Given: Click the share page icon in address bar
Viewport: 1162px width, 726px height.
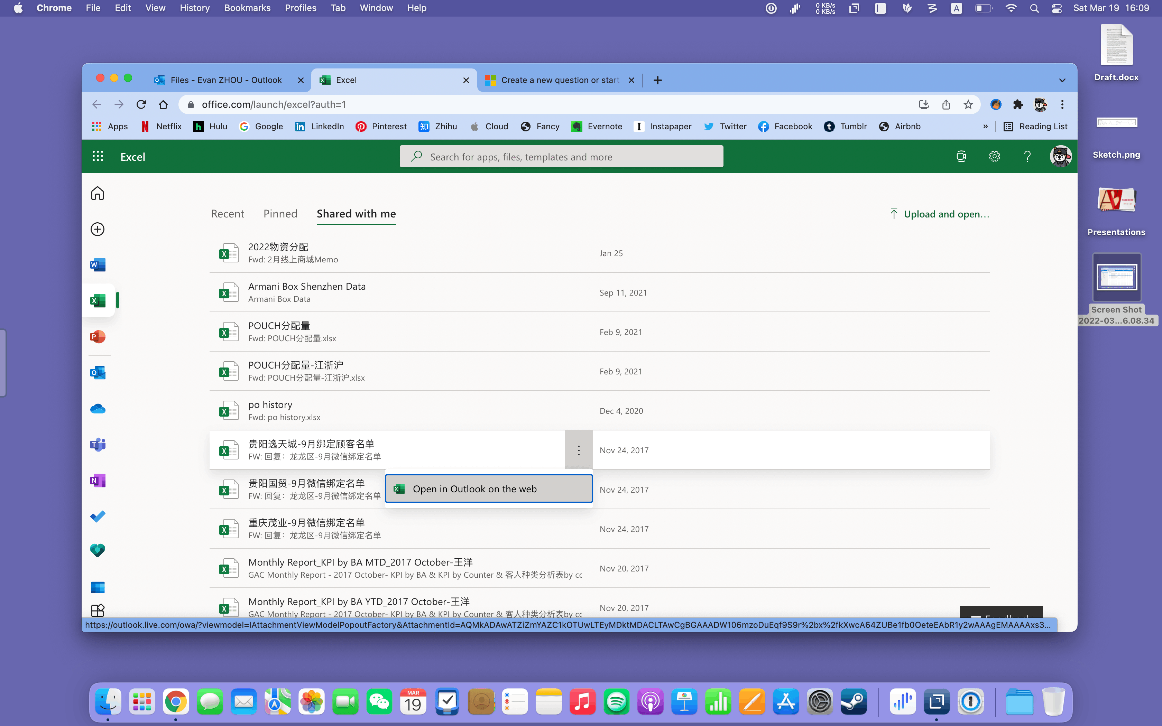Looking at the screenshot, I should coord(946,104).
